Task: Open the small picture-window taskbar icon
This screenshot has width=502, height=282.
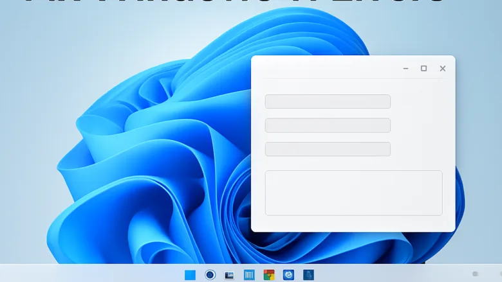Action: (x=229, y=276)
